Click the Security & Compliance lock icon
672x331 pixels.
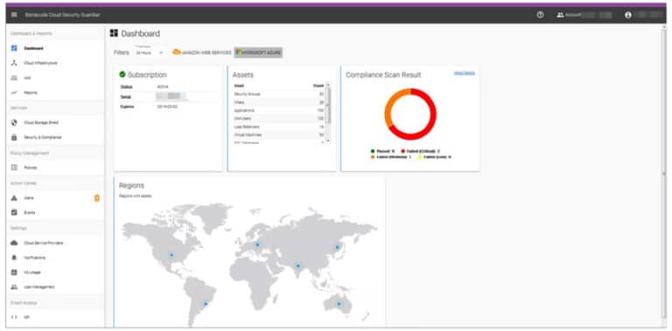click(x=14, y=137)
